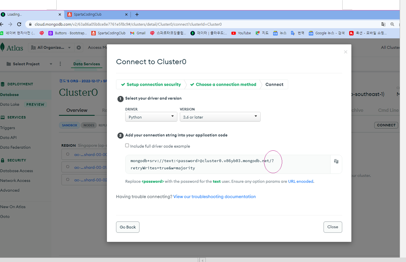
Task: Reload the page with browser refresh icon
Action: pyautogui.click(x=19, y=24)
